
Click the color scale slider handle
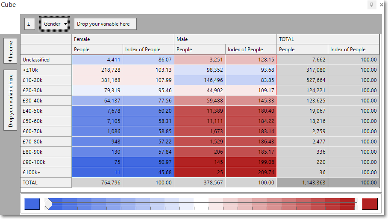pos(48,204)
